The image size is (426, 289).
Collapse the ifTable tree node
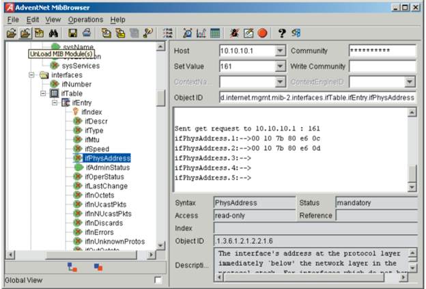click(x=42, y=94)
